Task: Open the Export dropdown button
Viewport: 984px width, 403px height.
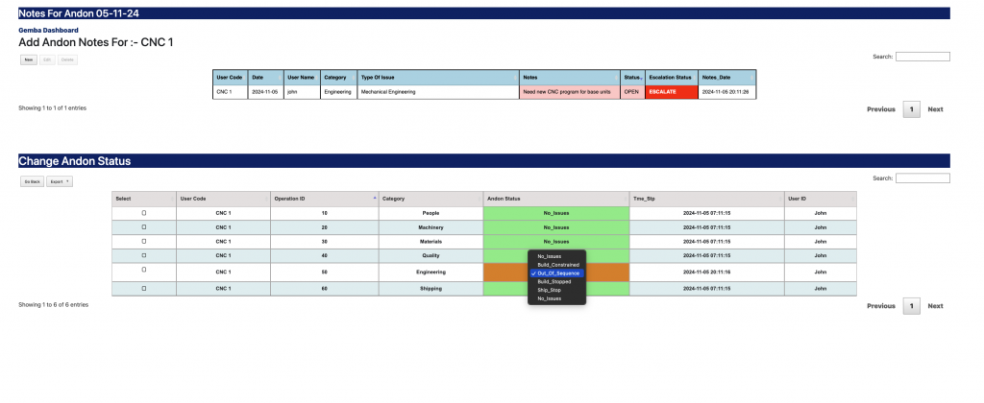Action: [61, 180]
